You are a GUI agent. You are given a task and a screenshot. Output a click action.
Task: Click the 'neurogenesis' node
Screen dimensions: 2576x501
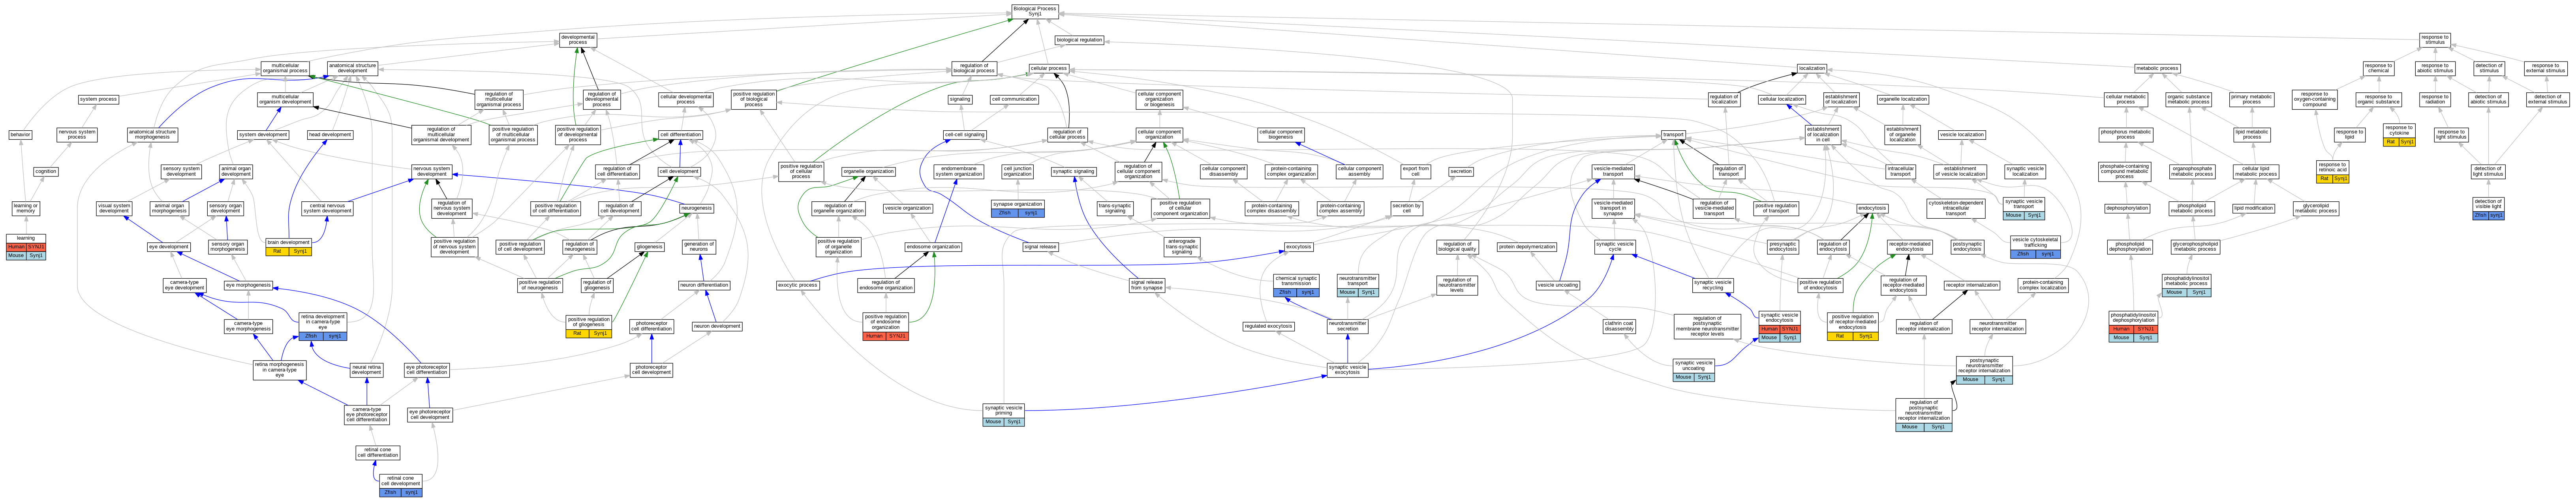[x=696, y=208]
